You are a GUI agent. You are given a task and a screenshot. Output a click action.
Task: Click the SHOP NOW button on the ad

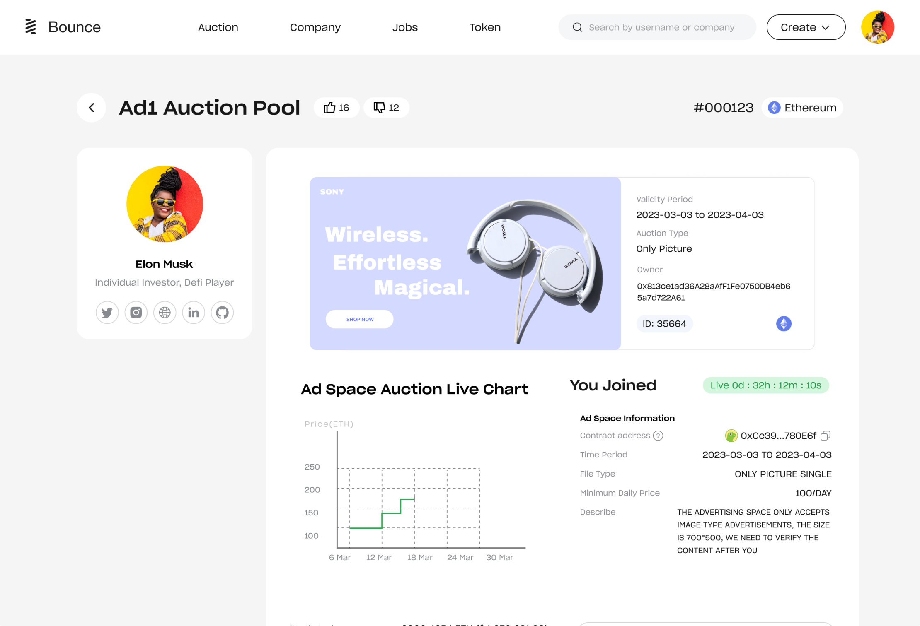tap(360, 319)
